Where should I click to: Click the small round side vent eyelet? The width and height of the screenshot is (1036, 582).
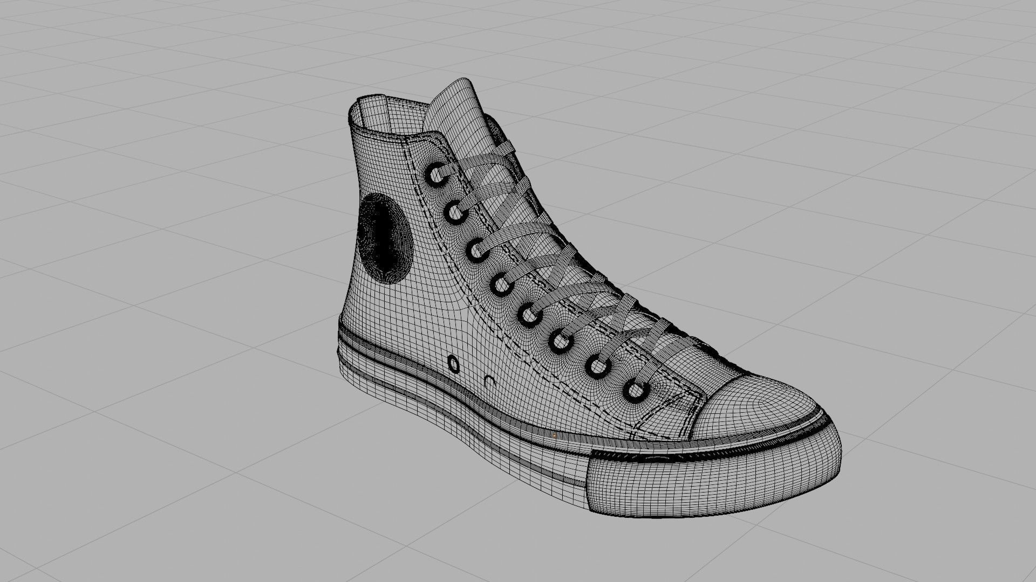click(x=454, y=365)
